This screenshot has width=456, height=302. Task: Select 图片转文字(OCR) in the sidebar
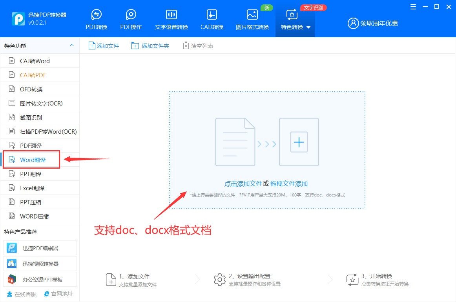(40, 103)
